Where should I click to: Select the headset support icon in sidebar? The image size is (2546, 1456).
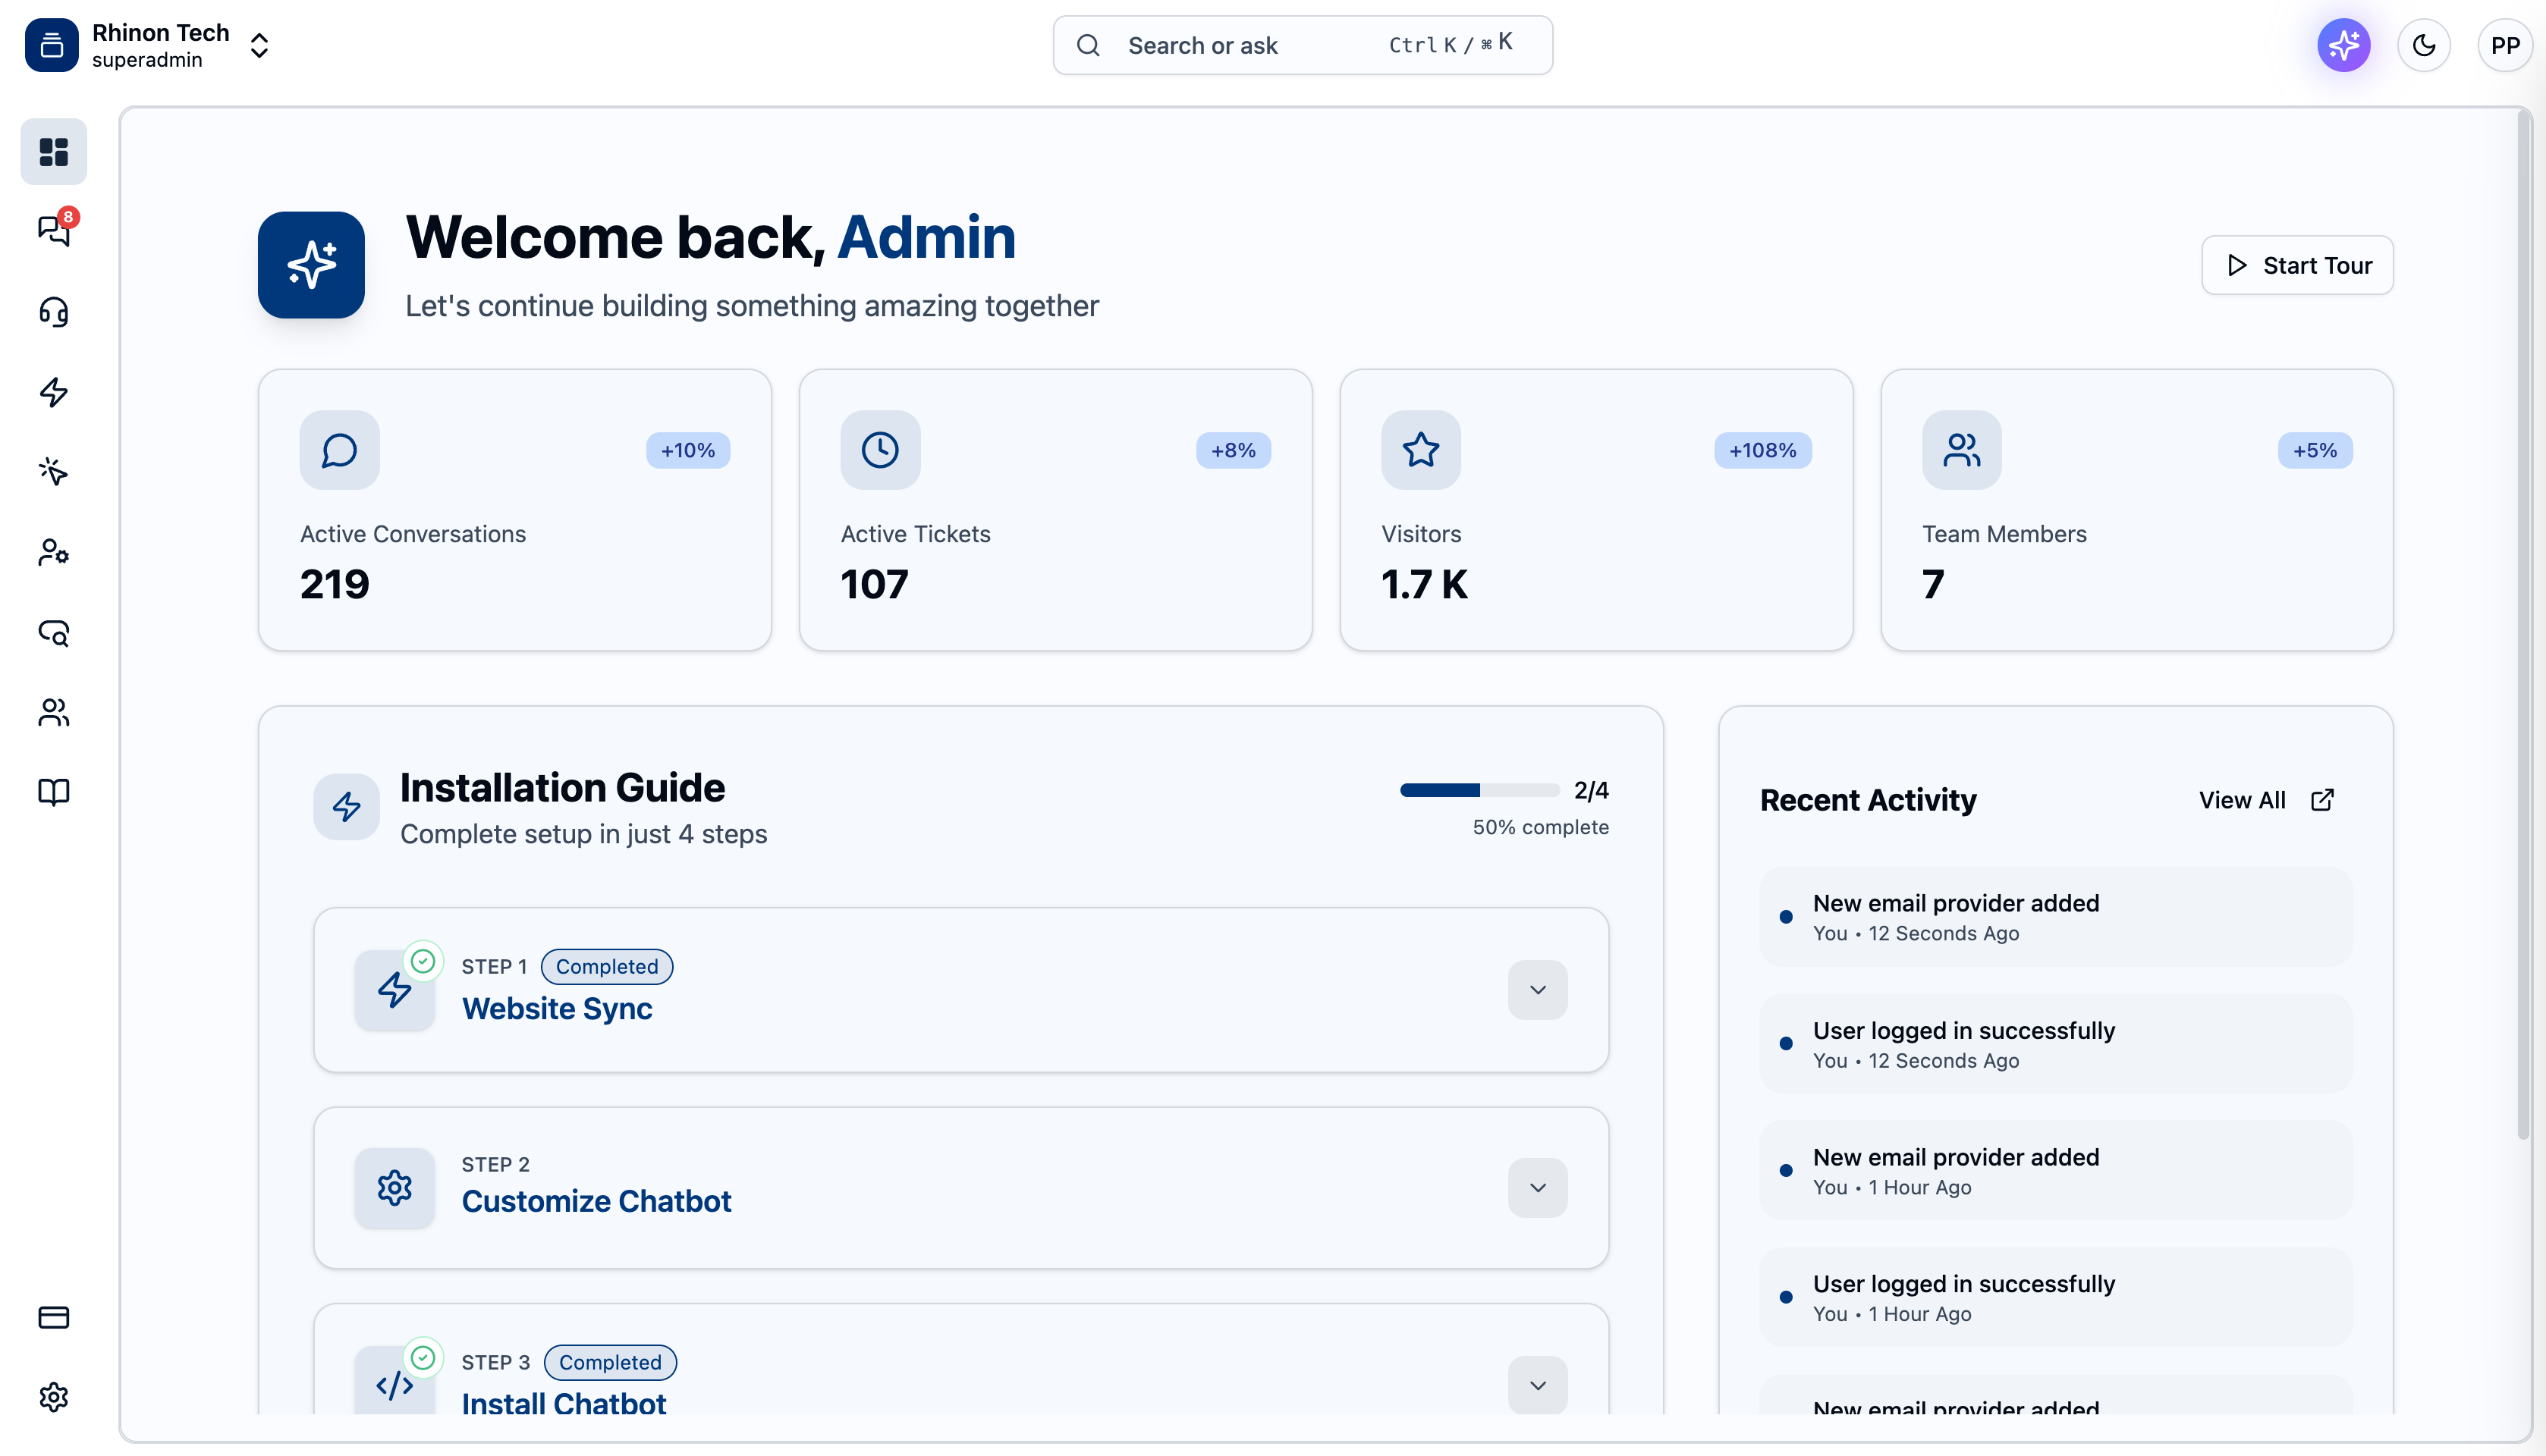(52, 312)
